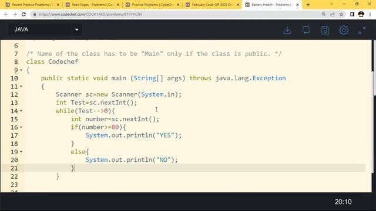View site info via the lock icon
Screen dimensions: 376x211
pos(35,14)
